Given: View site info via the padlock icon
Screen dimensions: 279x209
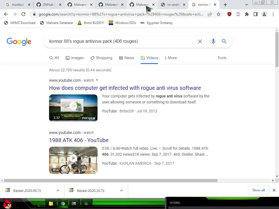Looking at the screenshot, I should (34, 14).
